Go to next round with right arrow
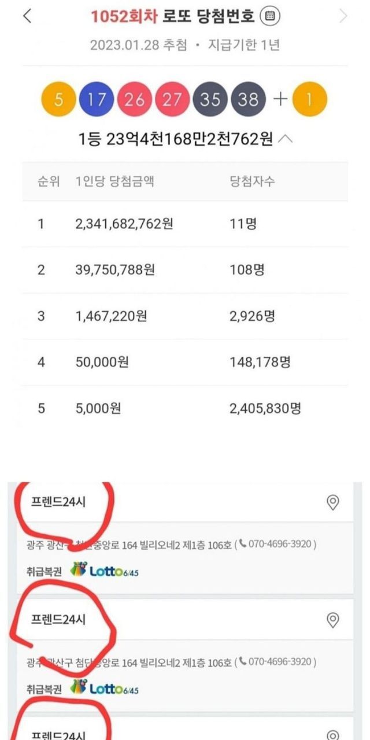Image resolution: width=370 pixels, height=740 pixels. click(343, 16)
